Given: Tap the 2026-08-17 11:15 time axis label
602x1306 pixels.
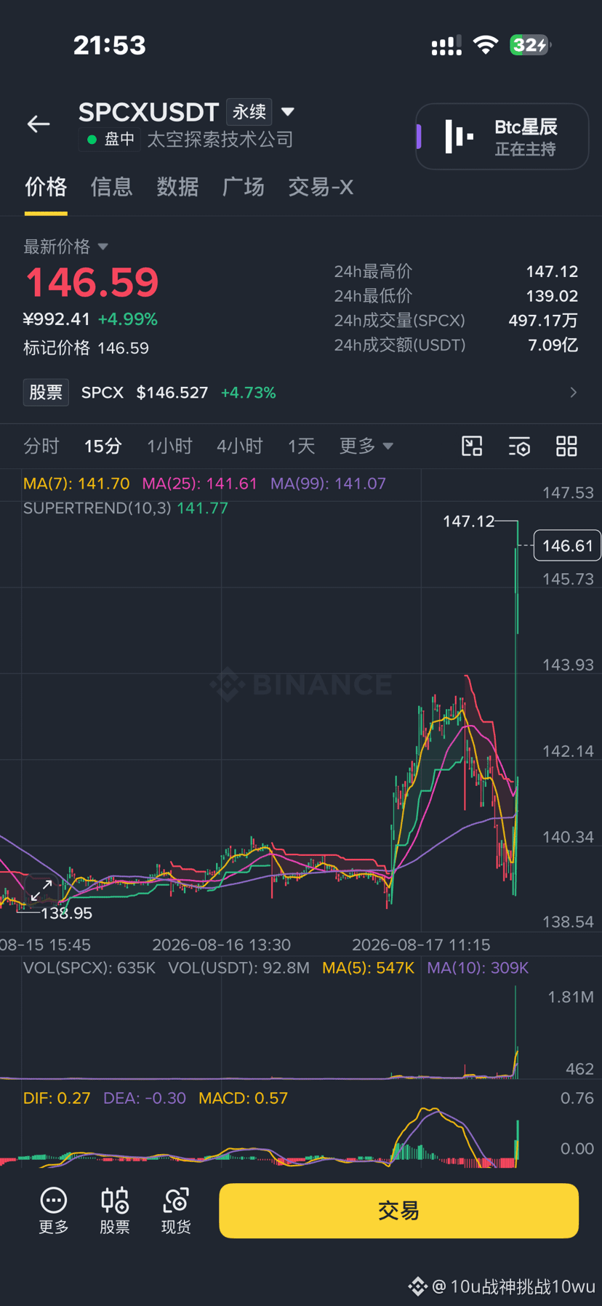Looking at the screenshot, I should 421,945.
